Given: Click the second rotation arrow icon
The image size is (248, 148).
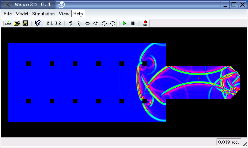Looking at the screenshot, I should (x=79, y=23).
